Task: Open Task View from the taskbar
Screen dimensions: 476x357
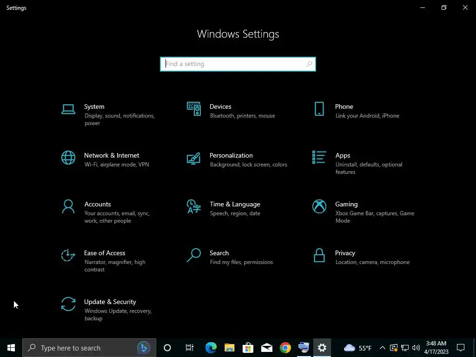Action: pos(190,348)
